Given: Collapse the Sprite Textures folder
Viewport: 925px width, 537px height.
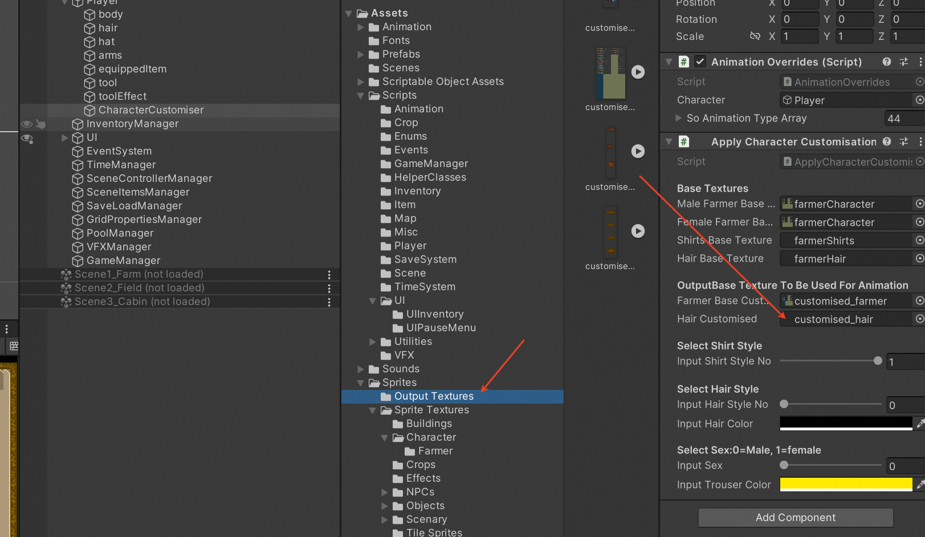Looking at the screenshot, I should [372, 410].
